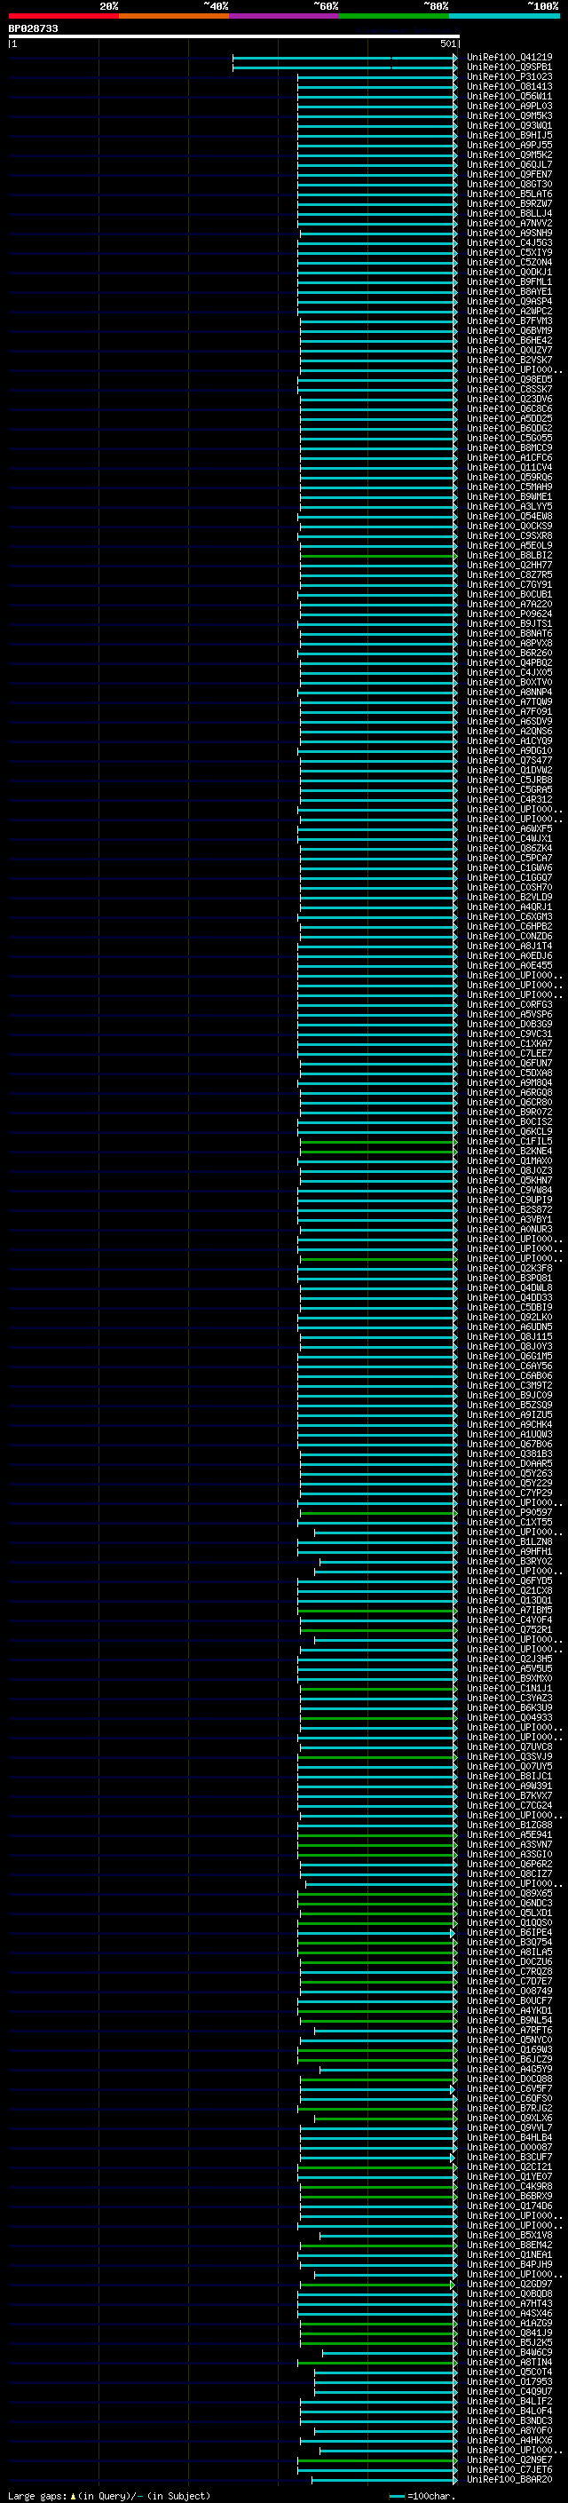The height and width of the screenshot is (2503, 568).
Task: Select label UniRef100_Q9M5K3
Action: point(509,115)
